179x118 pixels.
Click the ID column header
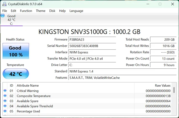point(11,85)
